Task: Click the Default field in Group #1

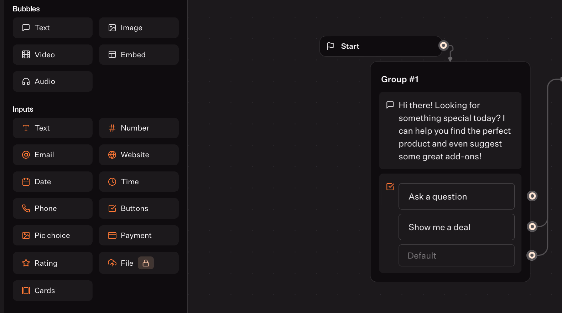Action: coord(456,255)
